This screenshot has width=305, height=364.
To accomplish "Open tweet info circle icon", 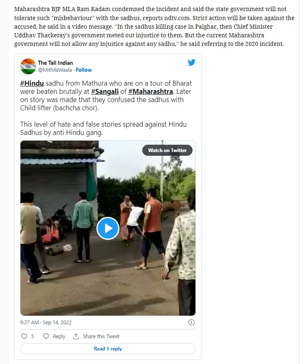I will (191, 322).
